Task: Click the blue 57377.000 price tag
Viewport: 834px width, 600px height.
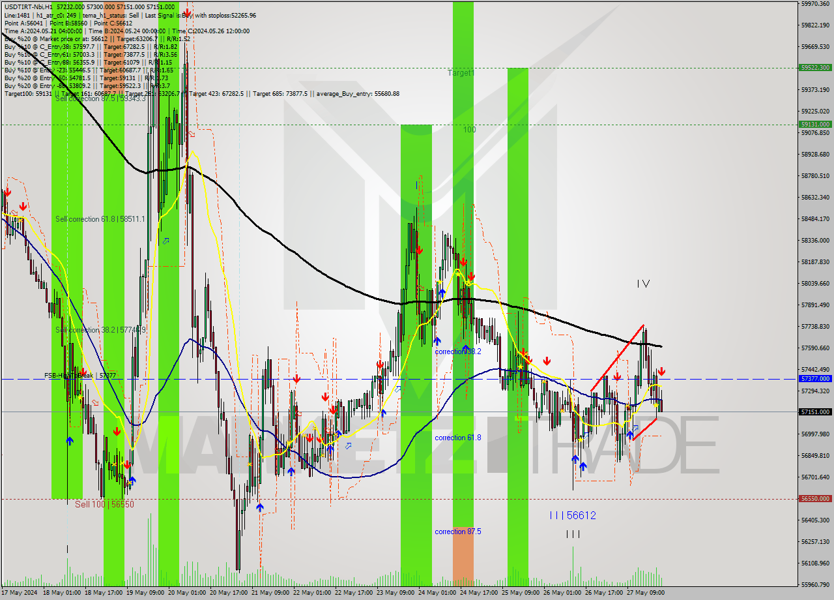Action: point(815,378)
